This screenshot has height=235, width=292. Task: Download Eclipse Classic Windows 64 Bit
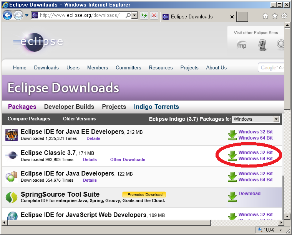(x=255, y=159)
